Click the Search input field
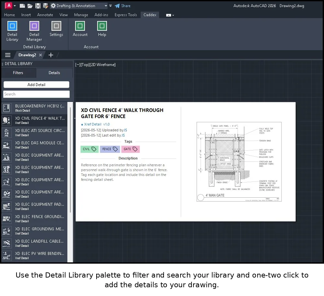The width and height of the screenshot is (324, 296). [36, 94]
